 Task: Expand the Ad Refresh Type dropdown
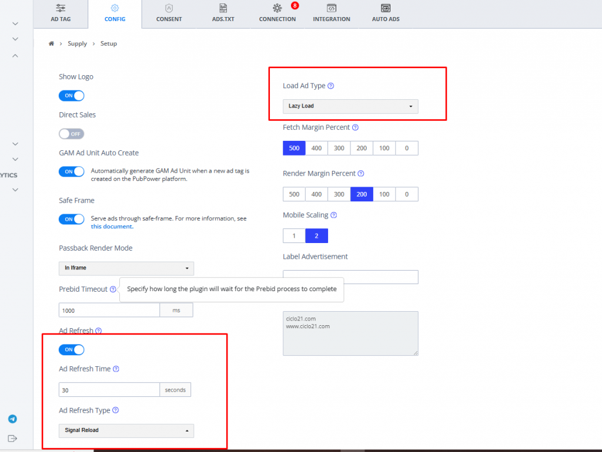[x=126, y=430]
